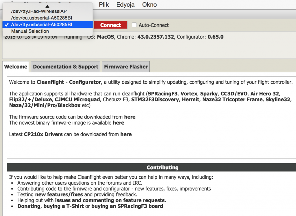Switch to the Welcome tab
The height and width of the screenshot is (216, 296).
point(16,67)
